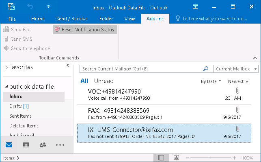Select the IXI-UMS-Connector@ixifax.com message
261x162 pixels.
click(x=164, y=133)
